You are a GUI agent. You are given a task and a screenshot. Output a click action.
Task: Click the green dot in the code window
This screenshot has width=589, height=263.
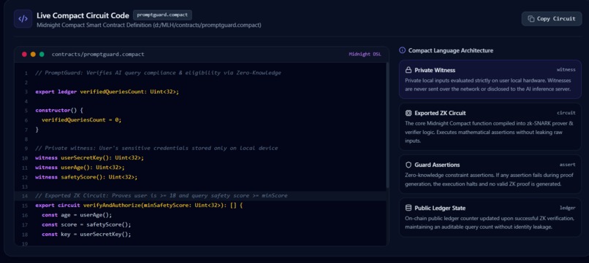click(42, 55)
